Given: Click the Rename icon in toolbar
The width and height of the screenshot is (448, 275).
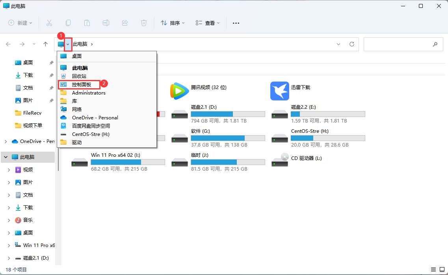Looking at the screenshot, I should 106,23.
